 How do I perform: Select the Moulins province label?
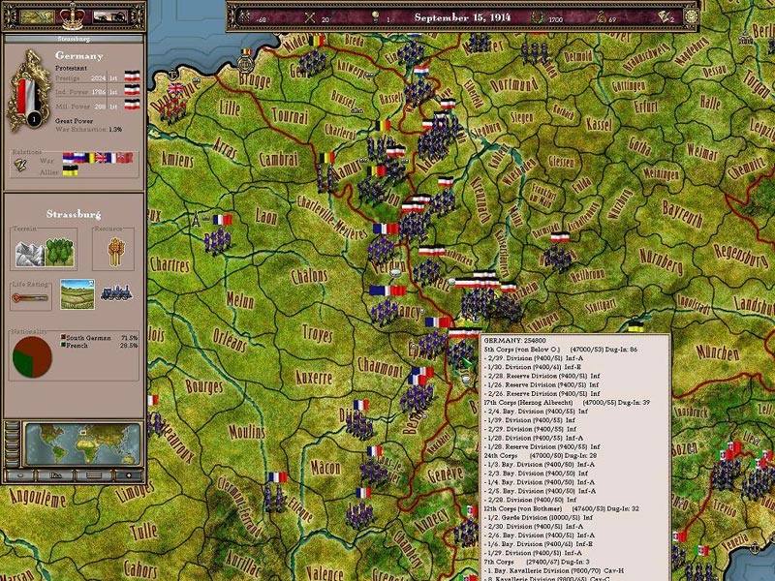tap(247, 433)
